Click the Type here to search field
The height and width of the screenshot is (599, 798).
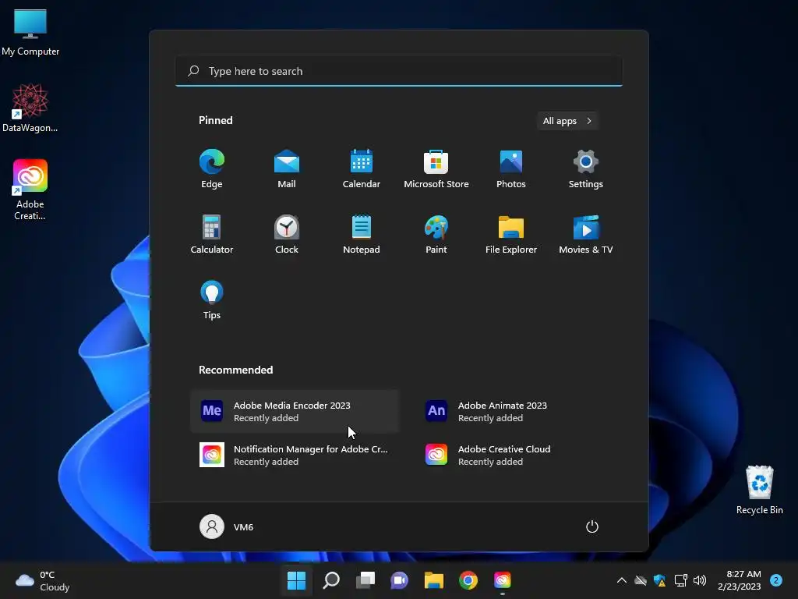tap(399, 71)
